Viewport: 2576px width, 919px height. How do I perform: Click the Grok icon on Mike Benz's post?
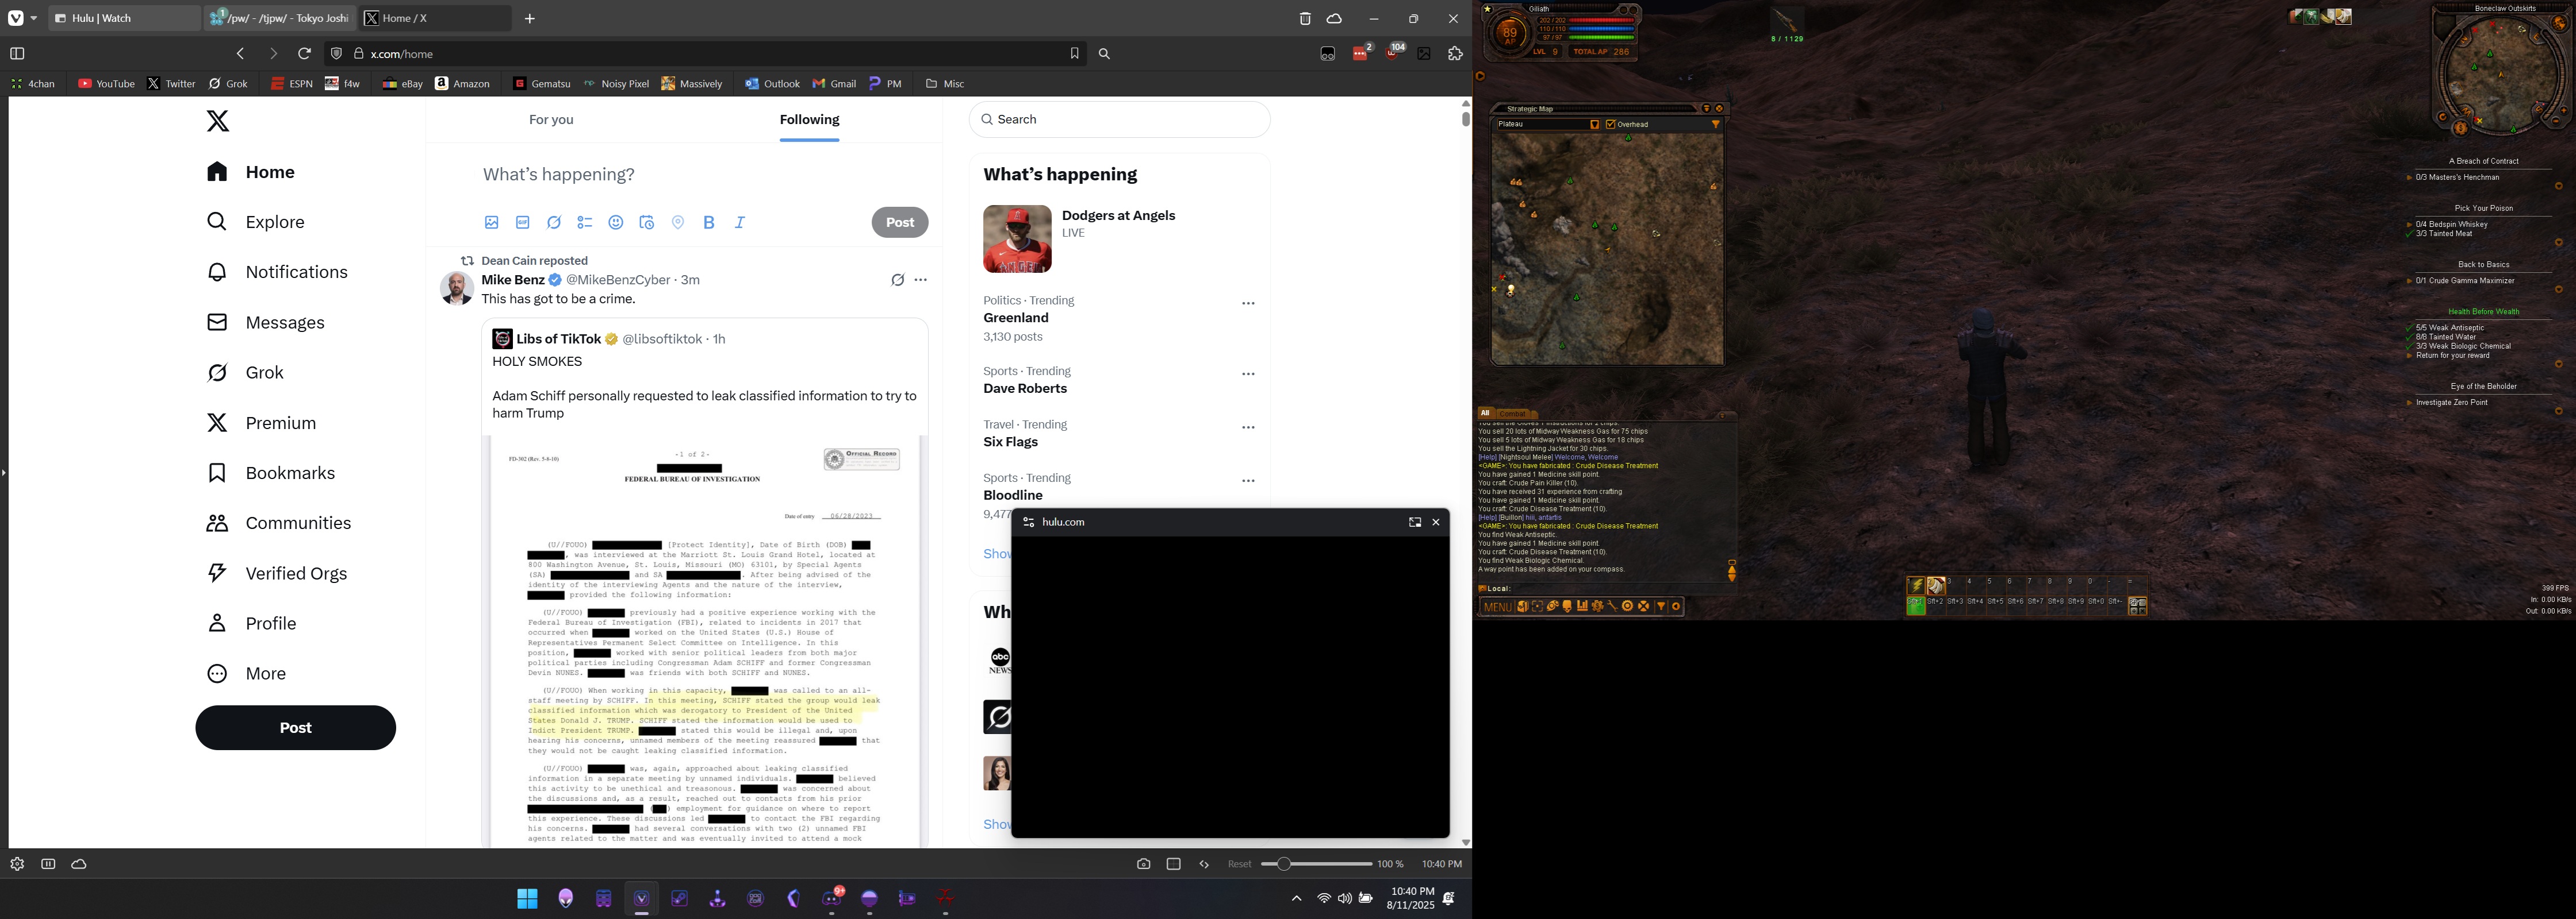pyautogui.click(x=897, y=281)
